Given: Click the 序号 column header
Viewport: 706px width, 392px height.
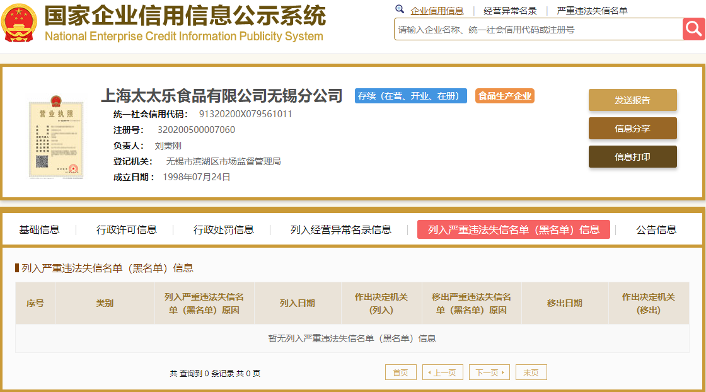Looking at the screenshot, I should [x=35, y=303].
